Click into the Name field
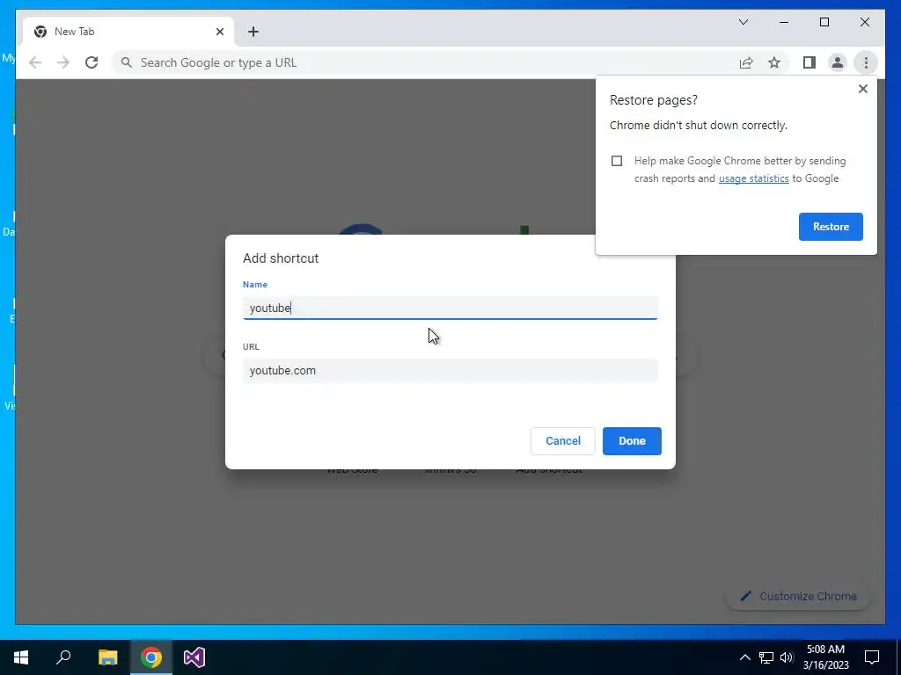901x675 pixels. tap(450, 308)
